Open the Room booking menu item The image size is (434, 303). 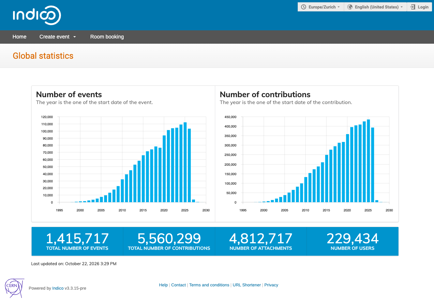point(107,37)
